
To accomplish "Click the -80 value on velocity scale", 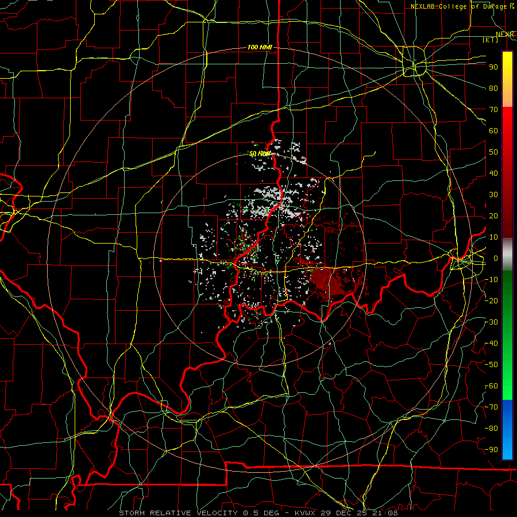I will [491, 429].
